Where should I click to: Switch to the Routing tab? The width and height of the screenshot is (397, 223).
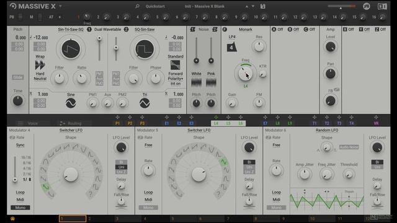pos(71,123)
